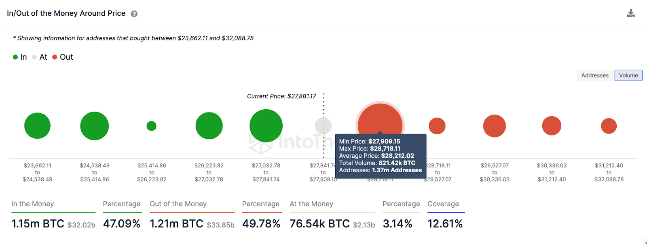
Task: Click the question mark help icon next to title
Action: coord(134,13)
